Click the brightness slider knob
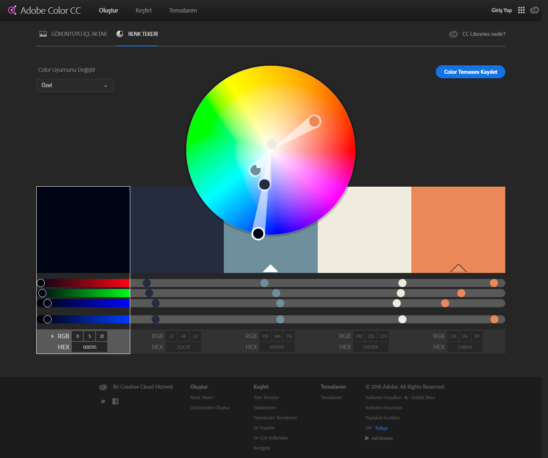Screen dimensions: 548x458 pos(48,319)
